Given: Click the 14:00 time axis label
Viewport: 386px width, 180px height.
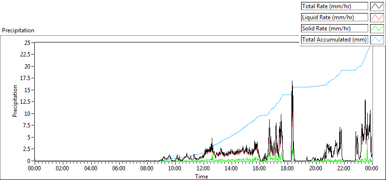Looking at the screenshot, I should [232, 168].
